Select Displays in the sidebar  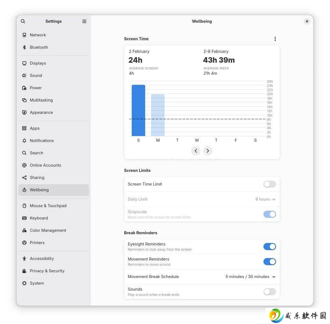pos(53,63)
